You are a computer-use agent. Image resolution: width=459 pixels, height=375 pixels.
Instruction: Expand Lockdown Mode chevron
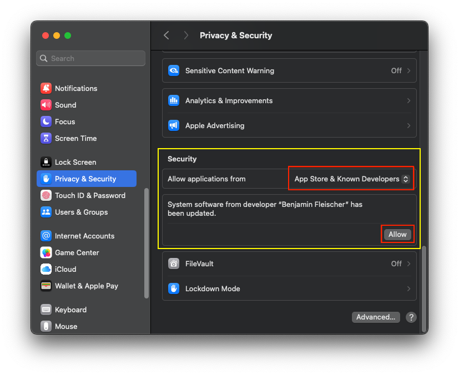pos(408,288)
